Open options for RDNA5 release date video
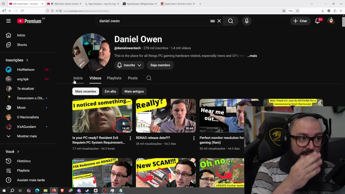The height and width of the screenshot is (194, 345). 194,138
